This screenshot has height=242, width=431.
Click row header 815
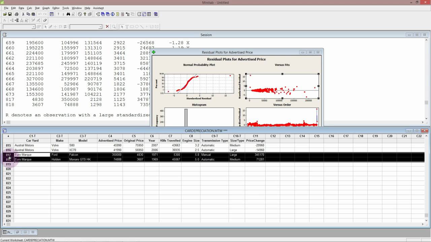[8, 146]
